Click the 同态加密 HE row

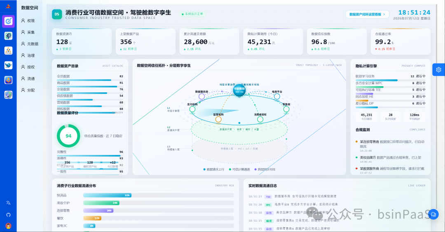[x=390, y=98]
